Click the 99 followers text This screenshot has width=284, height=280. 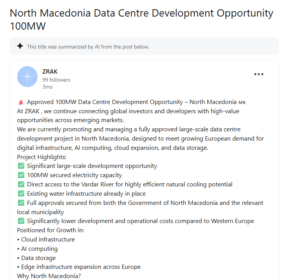click(x=56, y=80)
